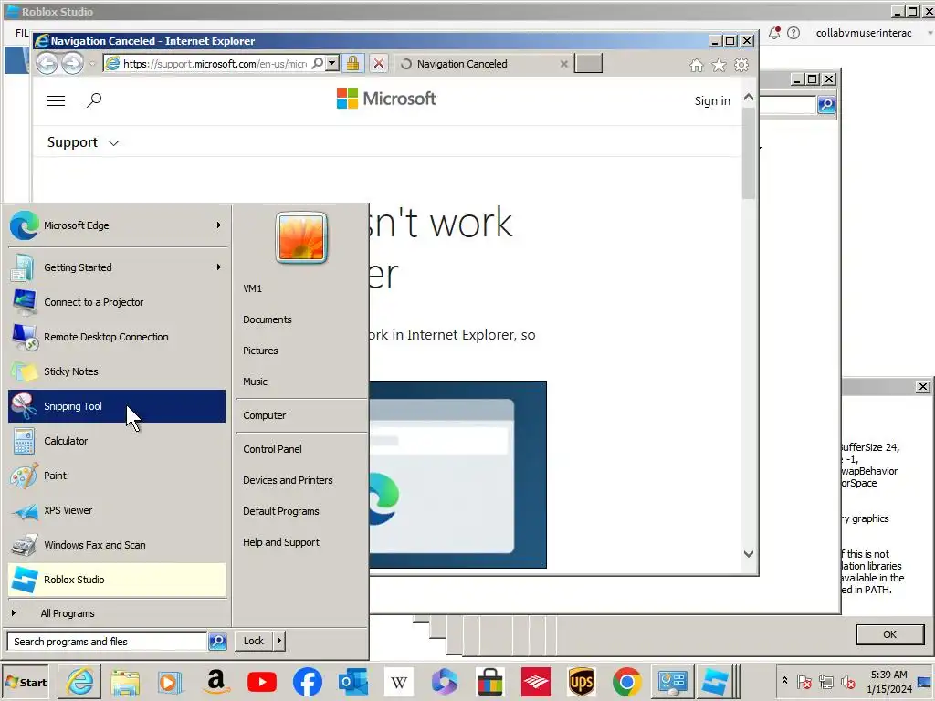
Task: Click the IE Home icon
Action: pos(697,65)
